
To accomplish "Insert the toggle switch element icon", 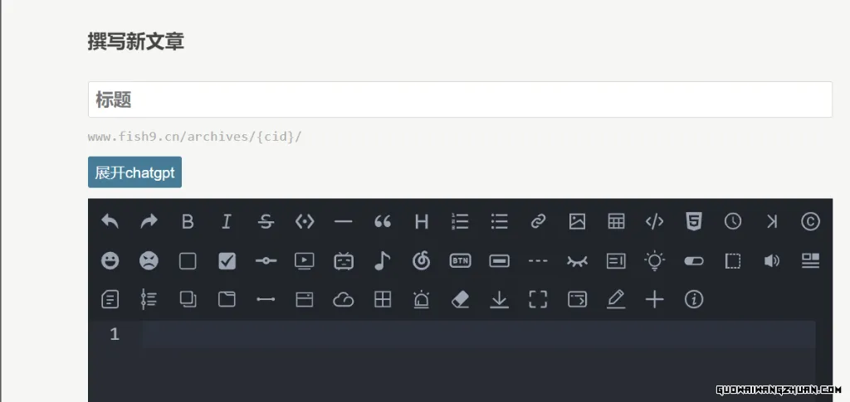I will [x=694, y=261].
